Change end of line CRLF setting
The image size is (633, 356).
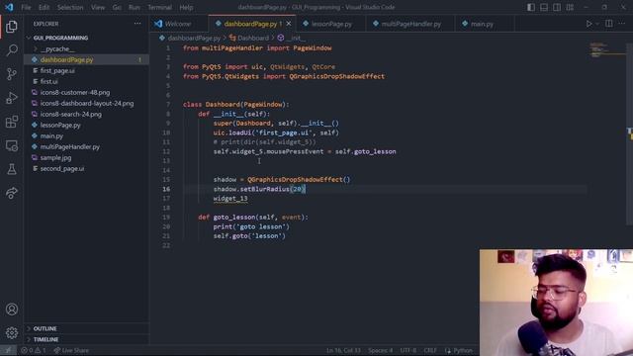pyautogui.click(x=430, y=350)
